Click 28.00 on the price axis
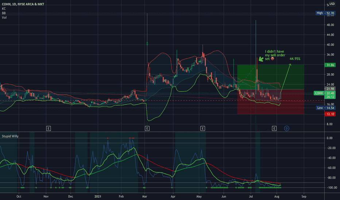Viewport: 340px width, 200px height. (x=330, y=75)
